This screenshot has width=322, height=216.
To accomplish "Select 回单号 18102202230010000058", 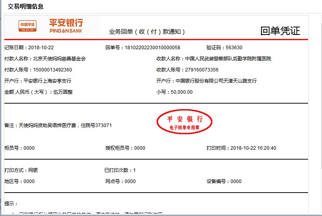I will click(143, 48).
